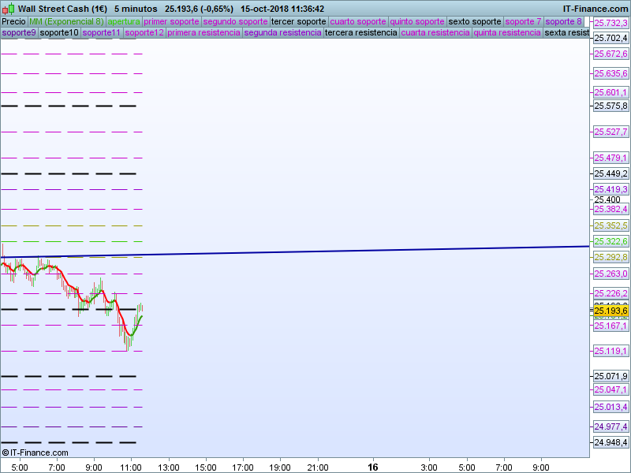Image resolution: width=631 pixels, height=473 pixels.
Task: Click the 25.119,1 price level label
Action: pos(610,351)
